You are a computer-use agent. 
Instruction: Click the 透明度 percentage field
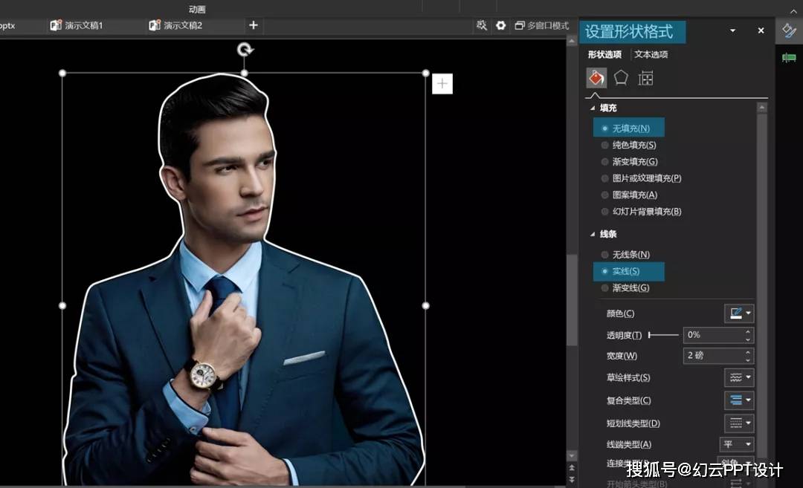point(718,335)
